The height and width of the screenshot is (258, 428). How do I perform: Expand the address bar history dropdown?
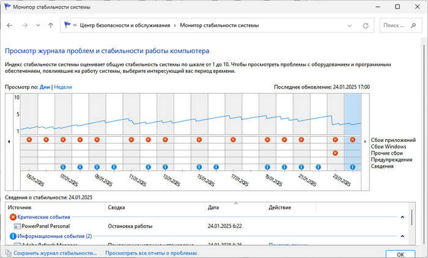pyautogui.click(x=349, y=26)
